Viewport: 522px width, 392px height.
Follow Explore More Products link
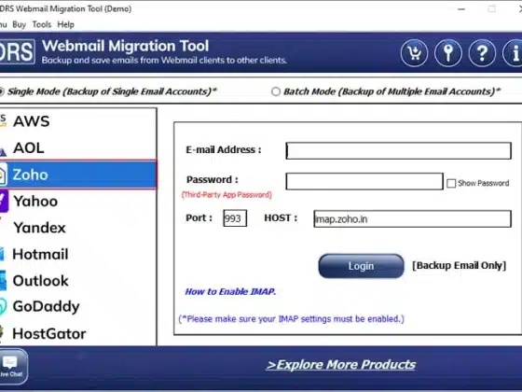(x=341, y=364)
